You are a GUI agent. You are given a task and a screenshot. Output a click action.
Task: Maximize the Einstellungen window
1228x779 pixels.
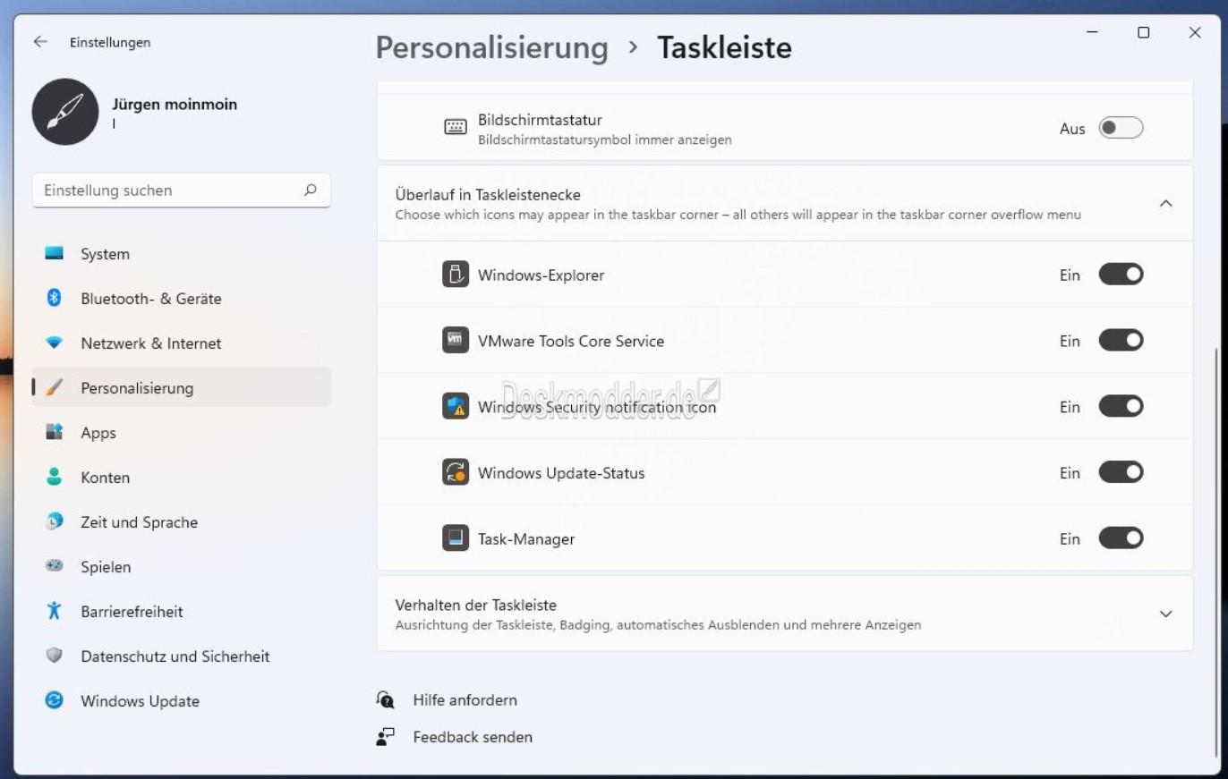(x=1143, y=33)
